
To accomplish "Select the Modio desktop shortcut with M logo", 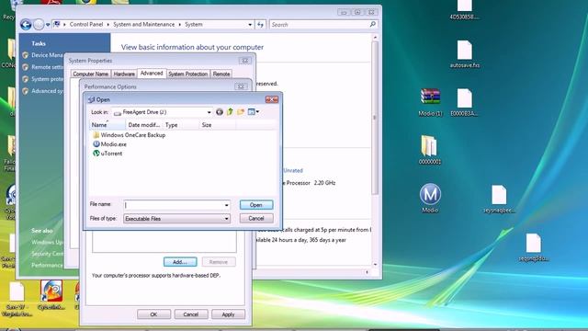I will click(430, 199).
